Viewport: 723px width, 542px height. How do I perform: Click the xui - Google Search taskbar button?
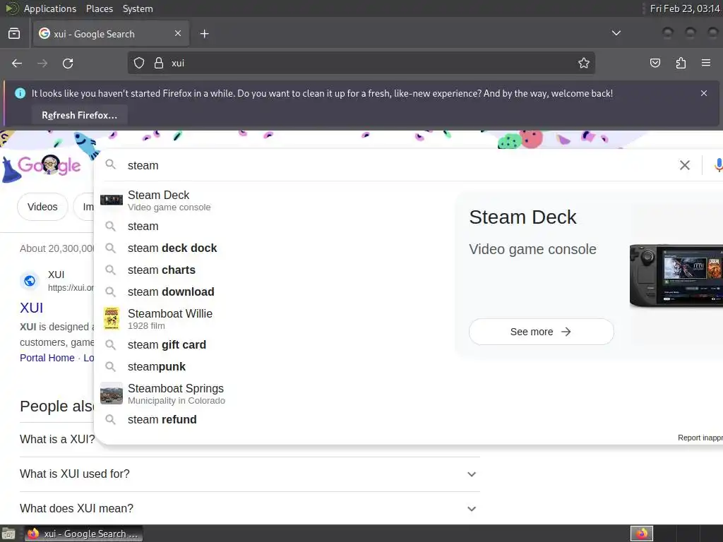(84, 534)
